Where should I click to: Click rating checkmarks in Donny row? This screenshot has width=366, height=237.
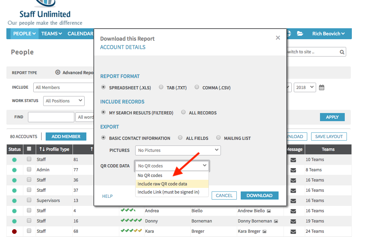point(131,220)
